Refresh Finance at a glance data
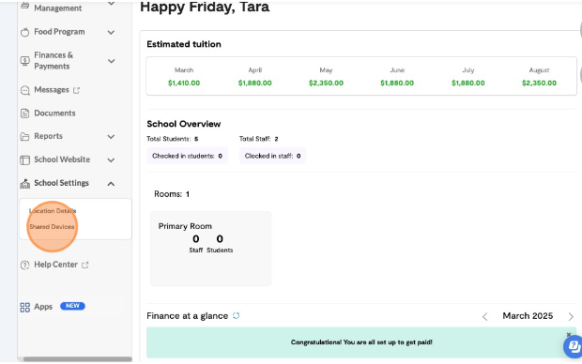 236,316
